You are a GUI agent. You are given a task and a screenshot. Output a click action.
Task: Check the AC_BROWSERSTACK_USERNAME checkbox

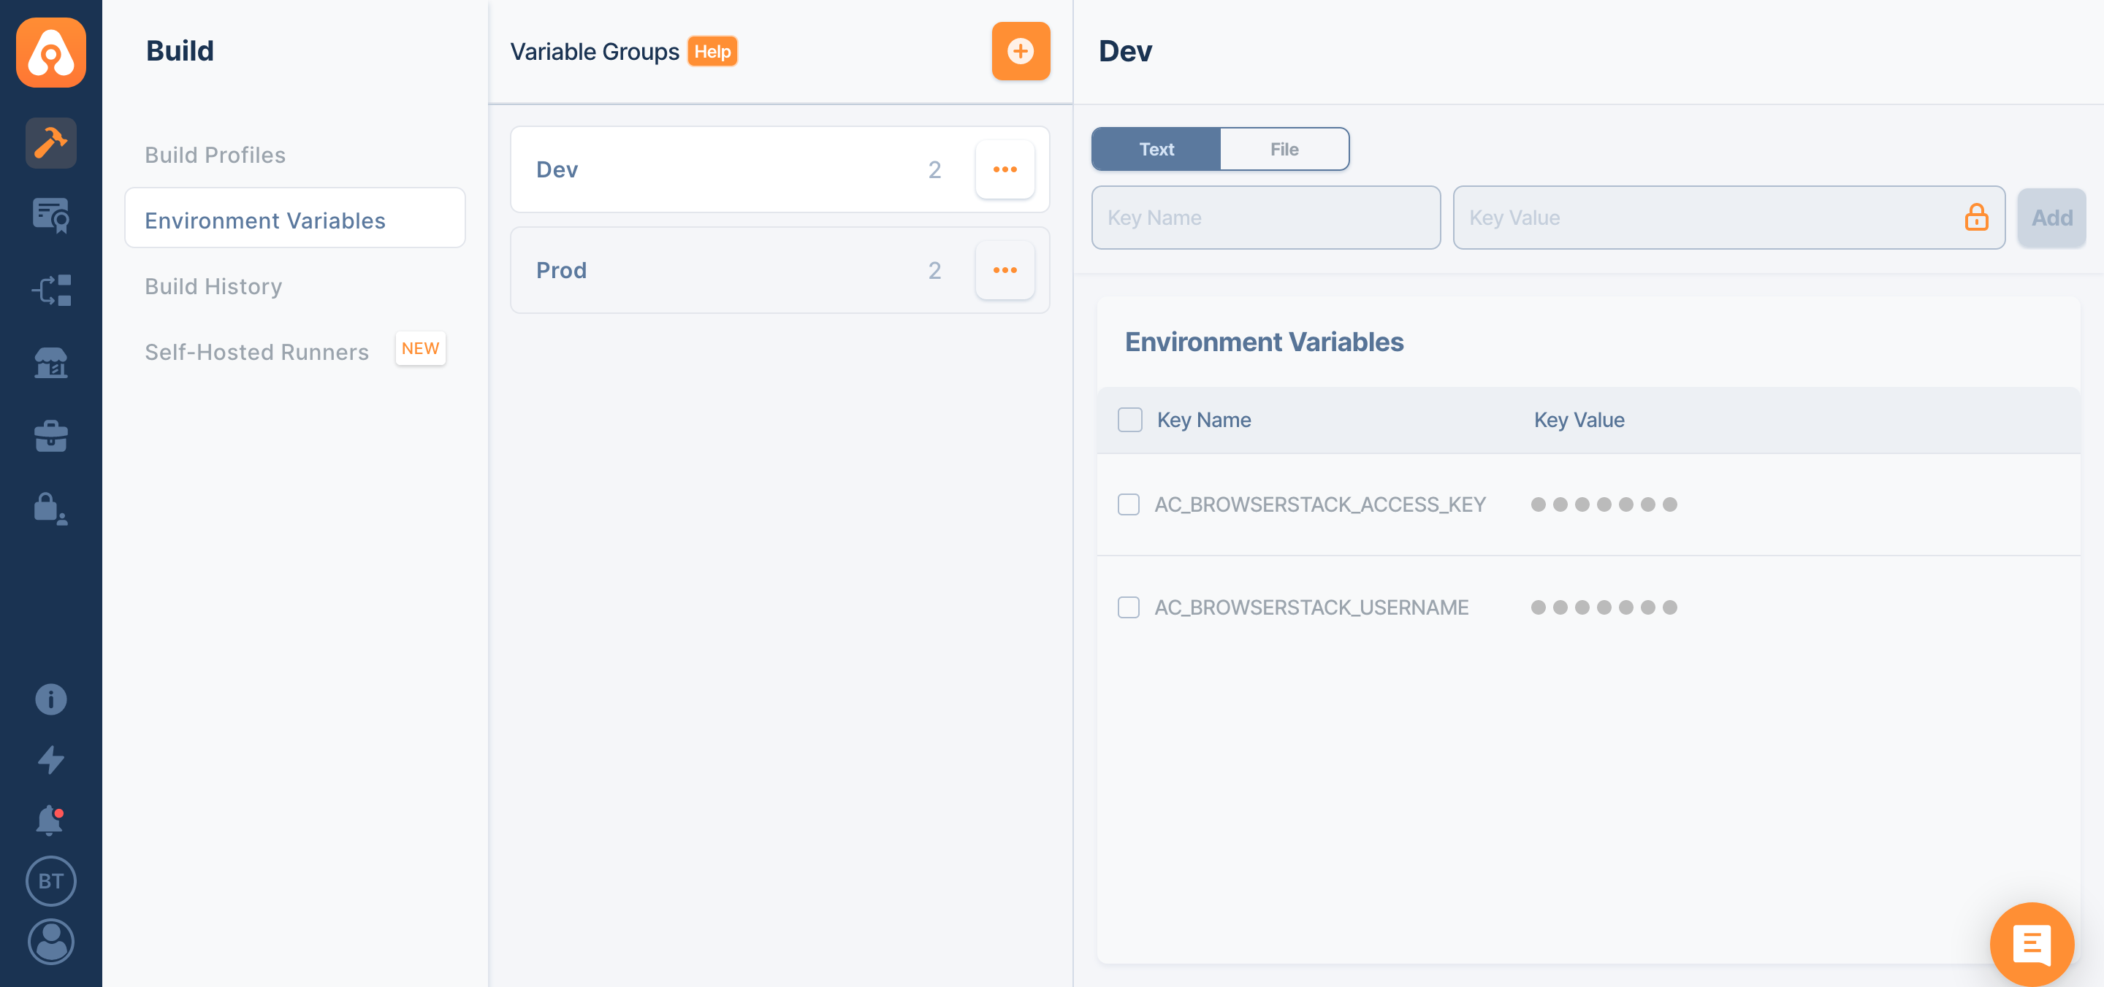point(1128,607)
